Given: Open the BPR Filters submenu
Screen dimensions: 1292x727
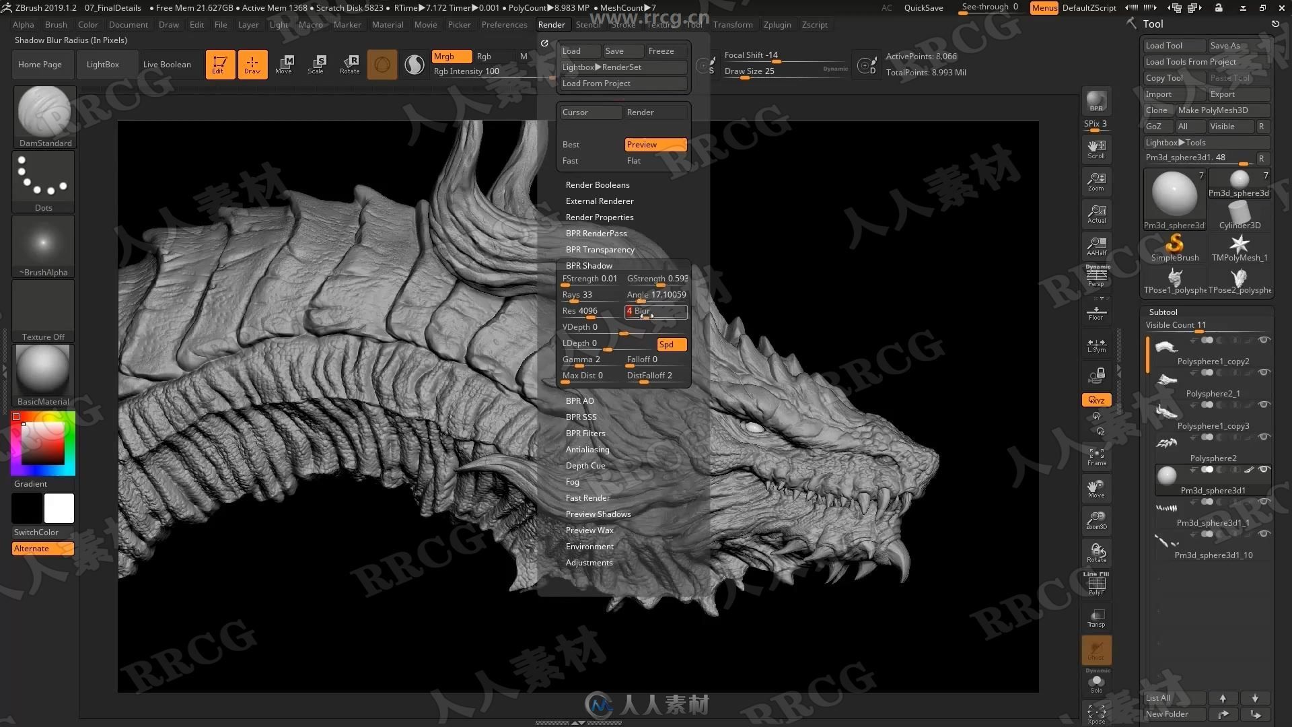Looking at the screenshot, I should point(585,434).
